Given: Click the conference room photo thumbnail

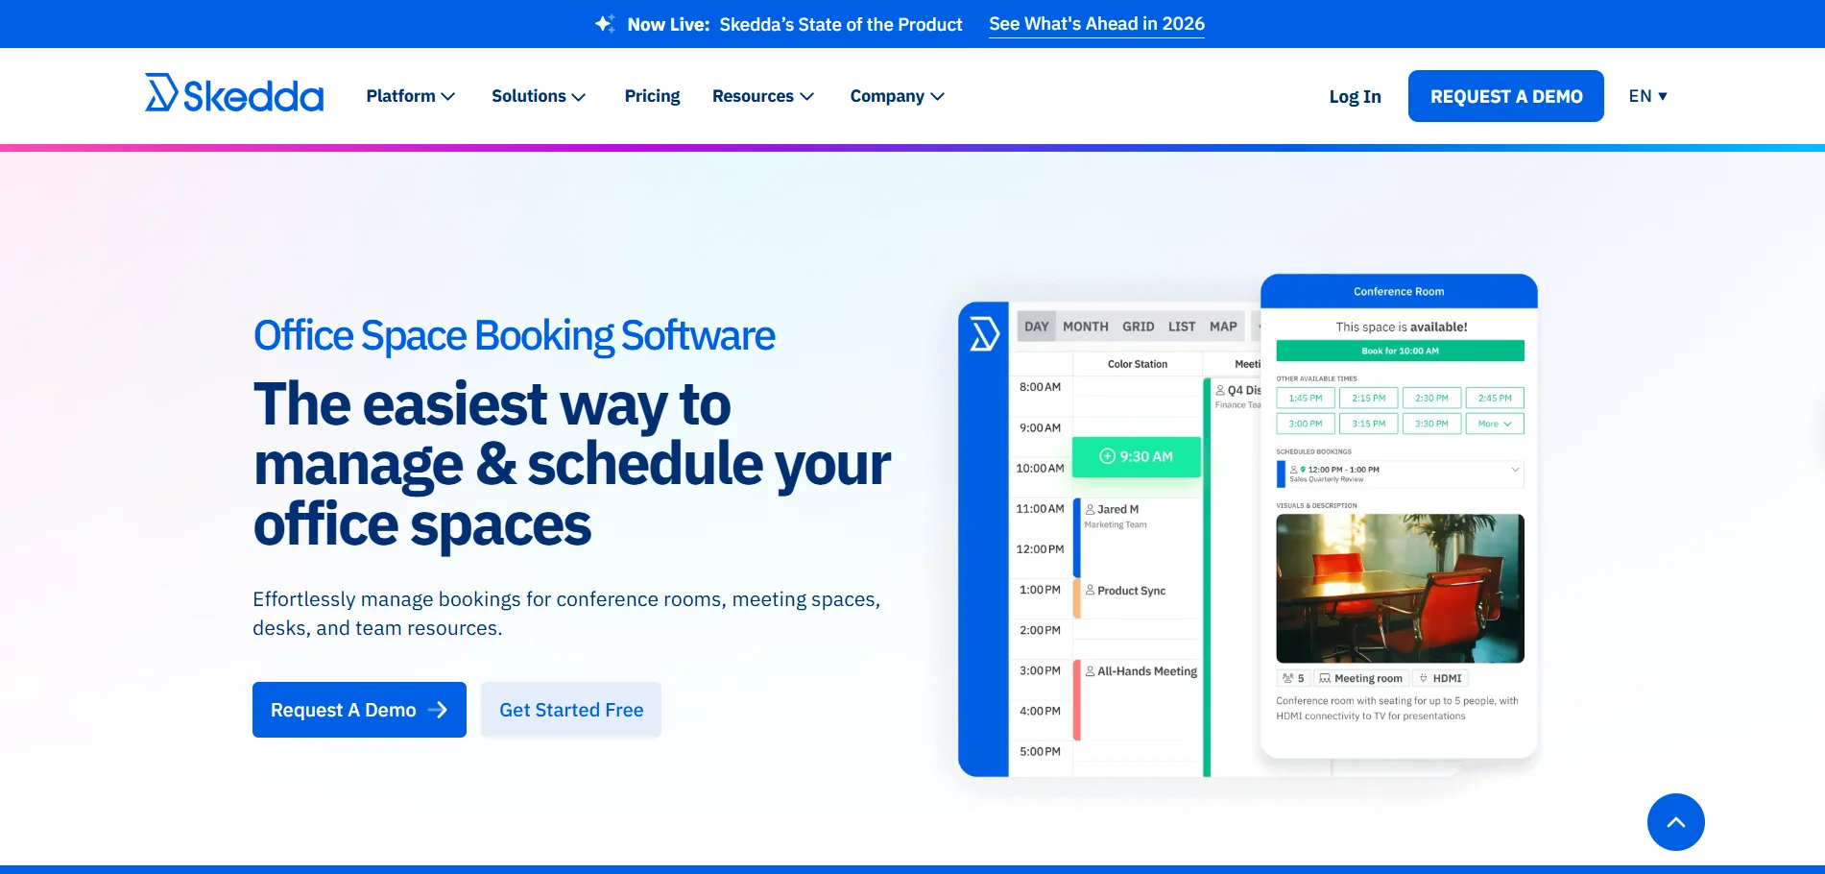Looking at the screenshot, I should coord(1399,588).
